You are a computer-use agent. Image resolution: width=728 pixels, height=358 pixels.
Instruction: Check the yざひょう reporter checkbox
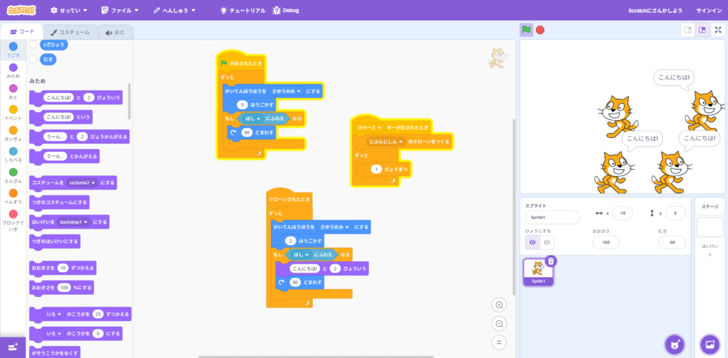(33, 44)
